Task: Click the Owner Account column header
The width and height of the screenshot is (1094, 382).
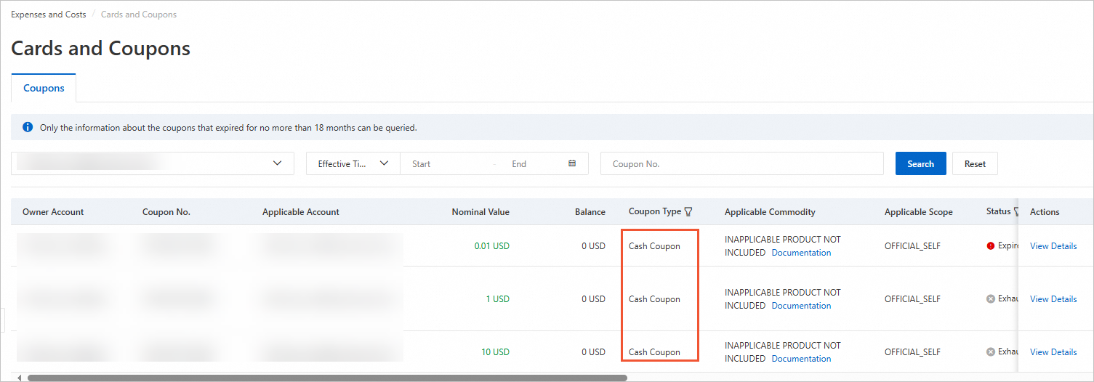Action: coord(53,212)
